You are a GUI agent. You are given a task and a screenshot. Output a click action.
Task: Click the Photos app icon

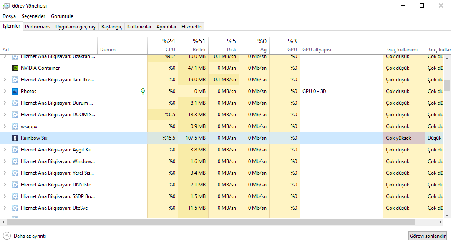coord(15,91)
